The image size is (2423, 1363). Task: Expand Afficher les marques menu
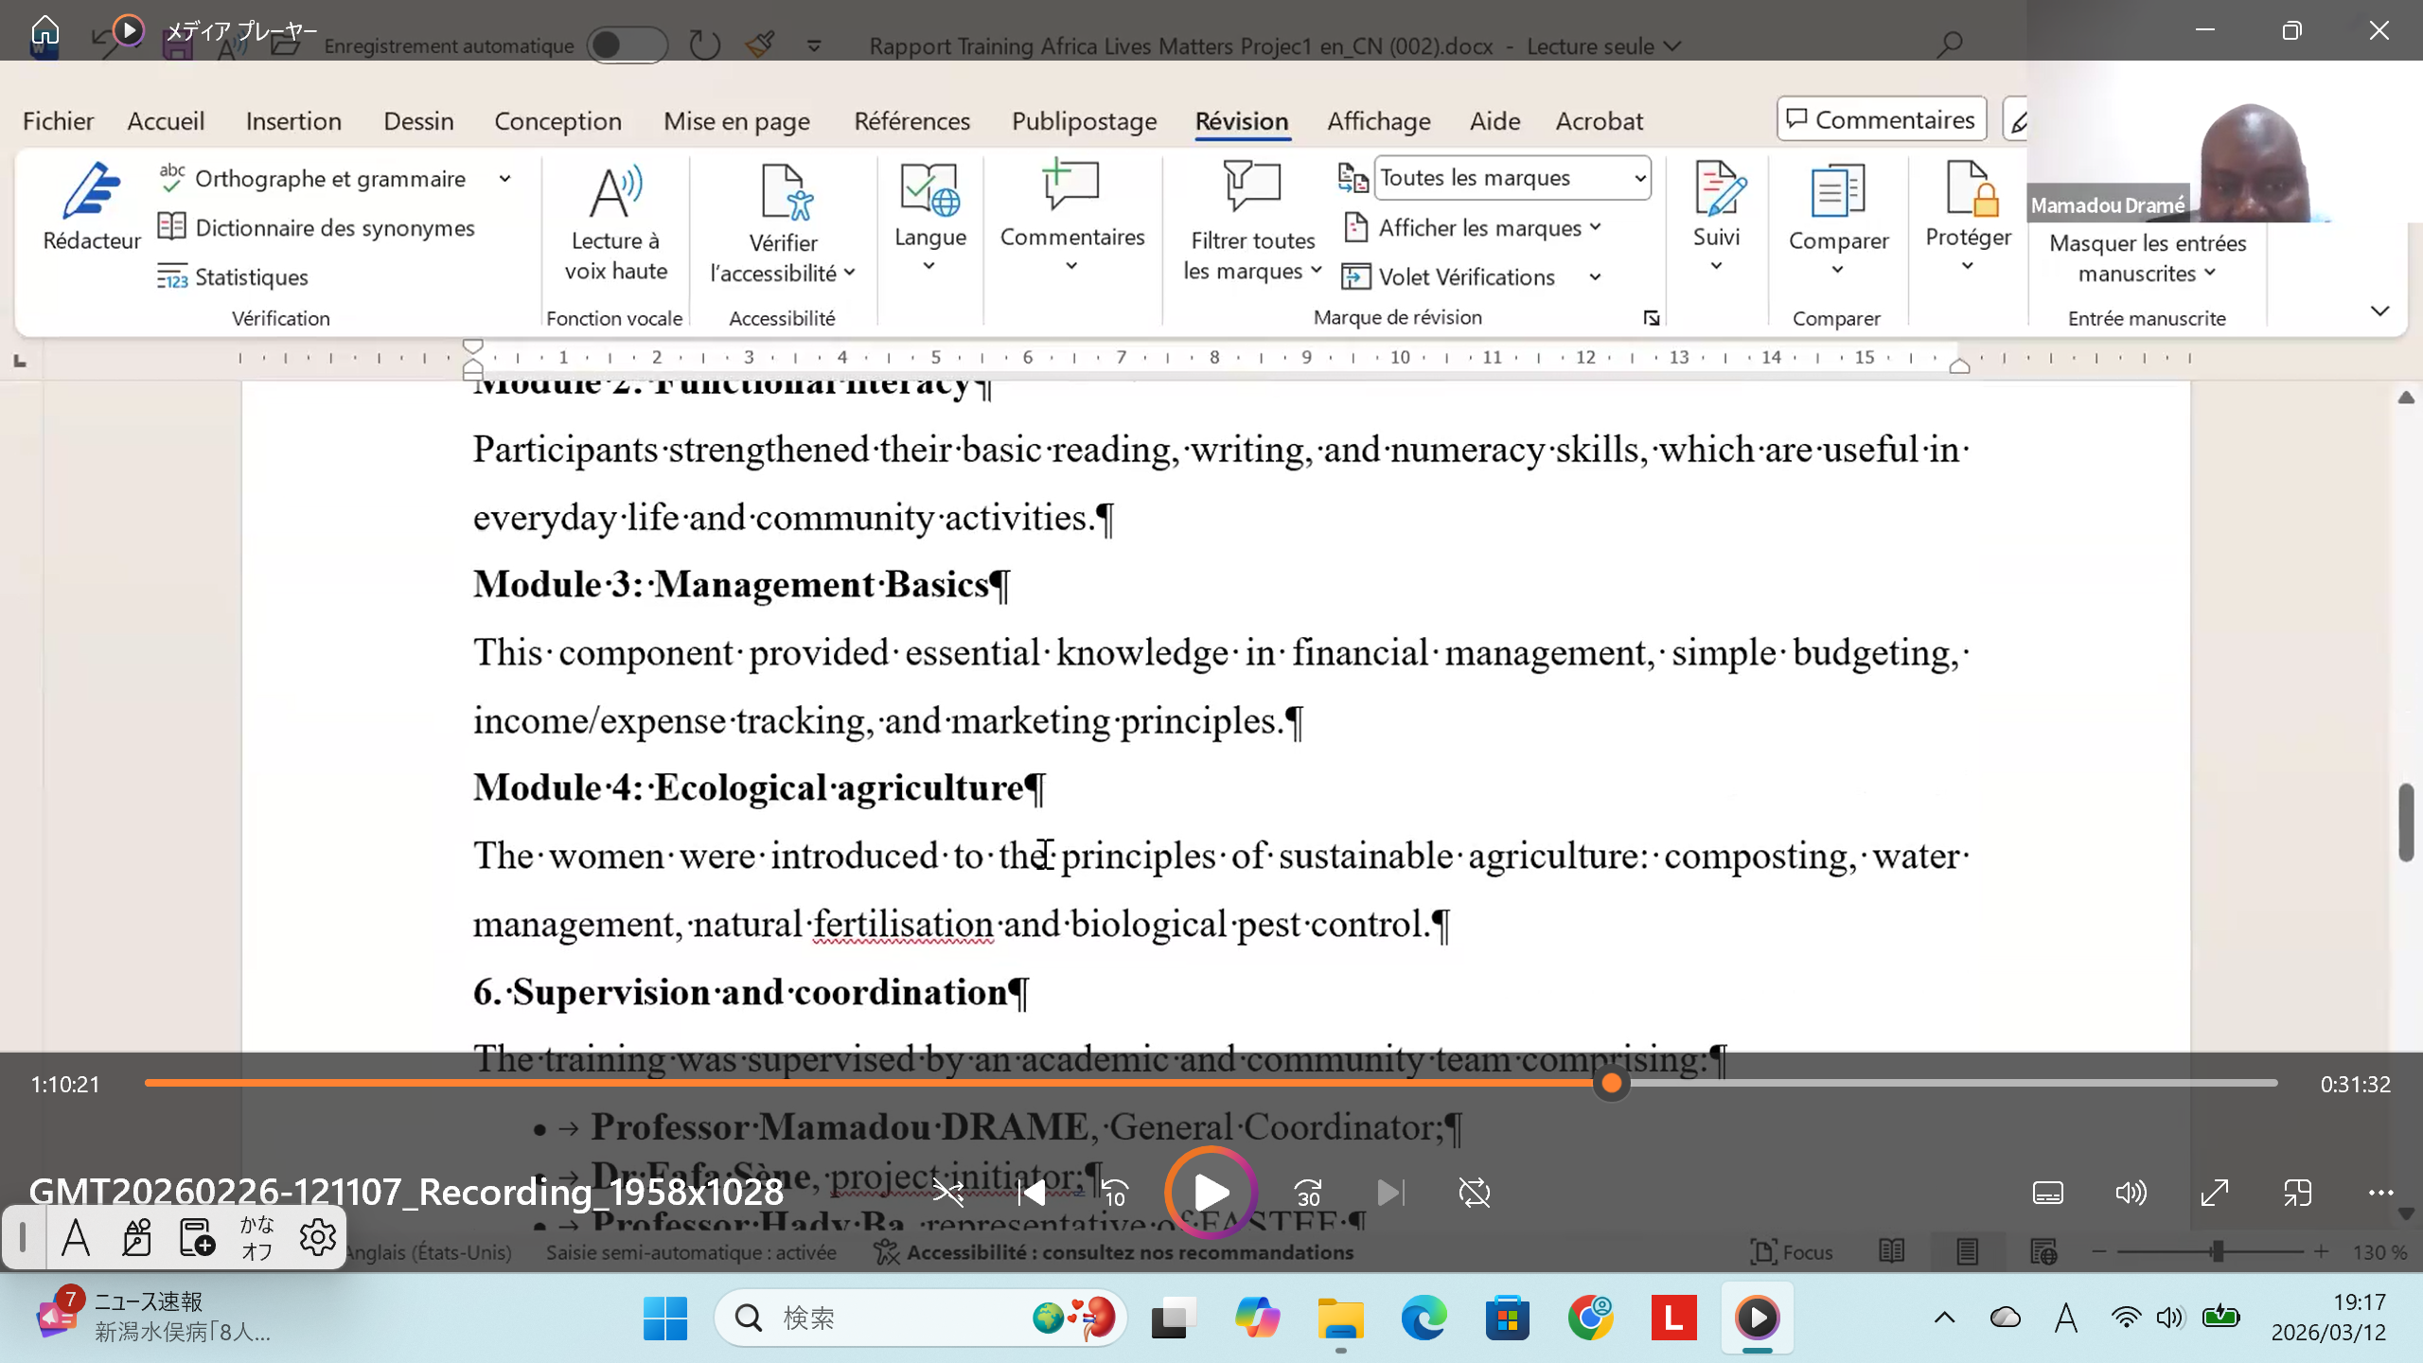tap(1480, 228)
